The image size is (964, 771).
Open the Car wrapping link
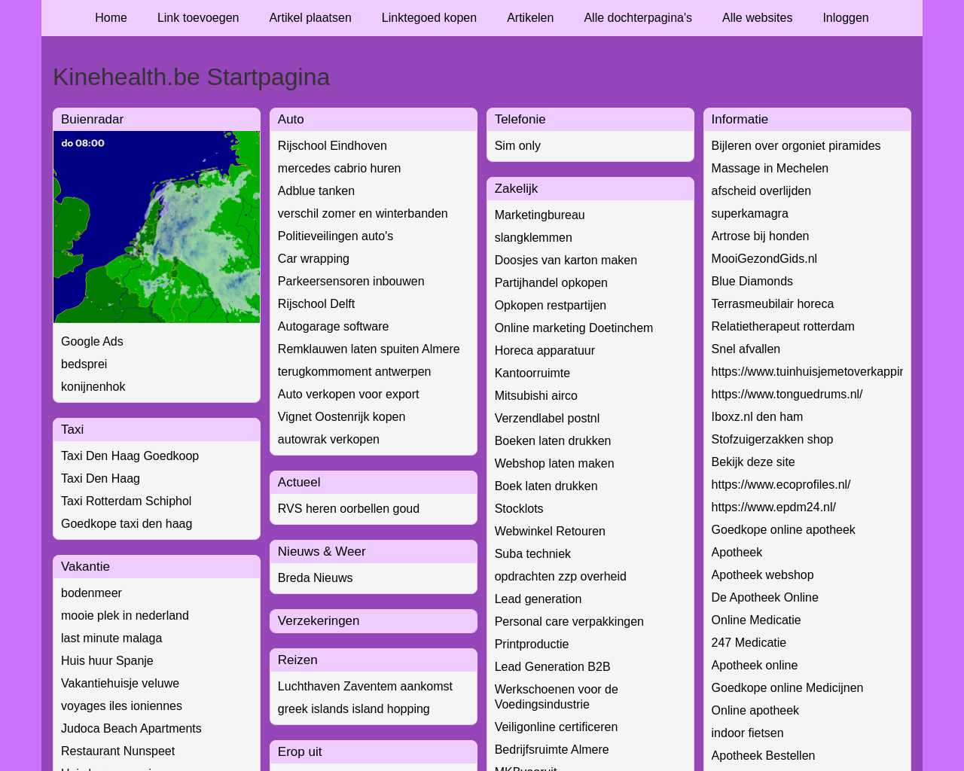(313, 259)
